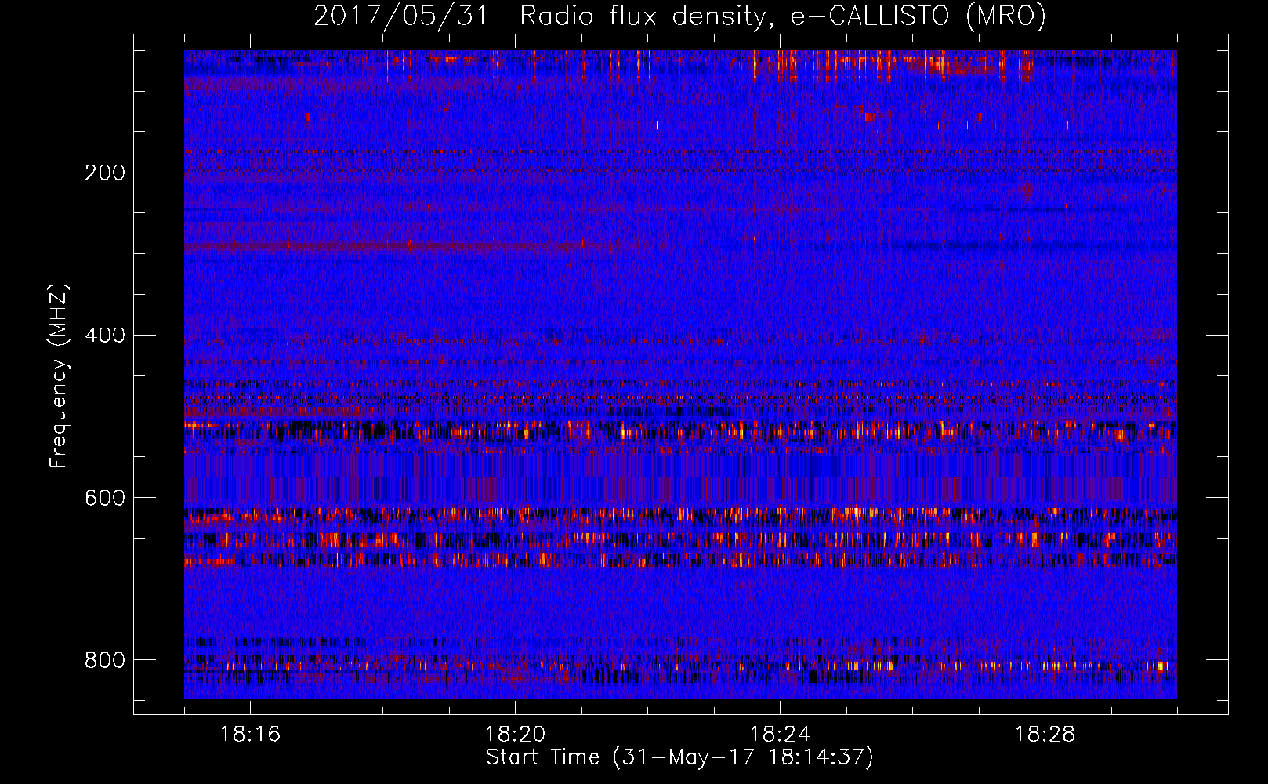Click the 18:16 time tick label

250,735
